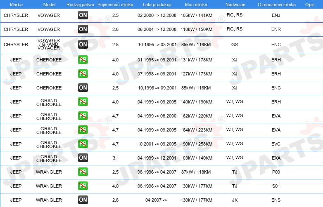This screenshot has height=207, width=323.
Task: Select engine code ENJ
Action: click(x=276, y=15)
